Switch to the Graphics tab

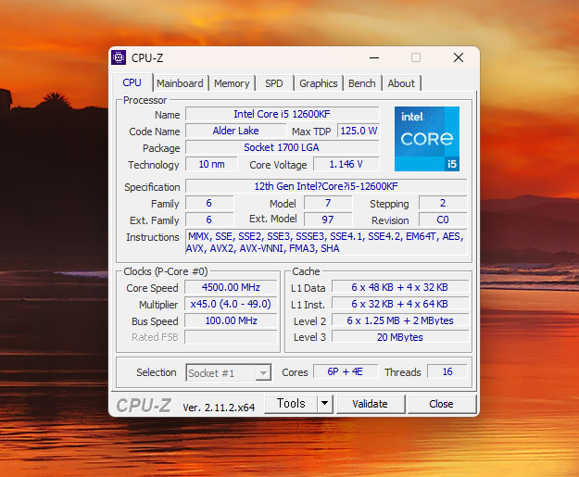(319, 83)
